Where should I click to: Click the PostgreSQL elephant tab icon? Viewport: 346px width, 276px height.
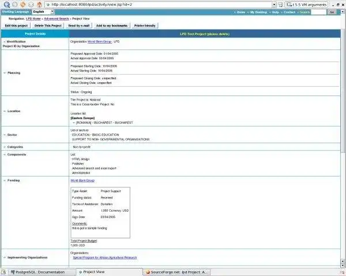13,272
